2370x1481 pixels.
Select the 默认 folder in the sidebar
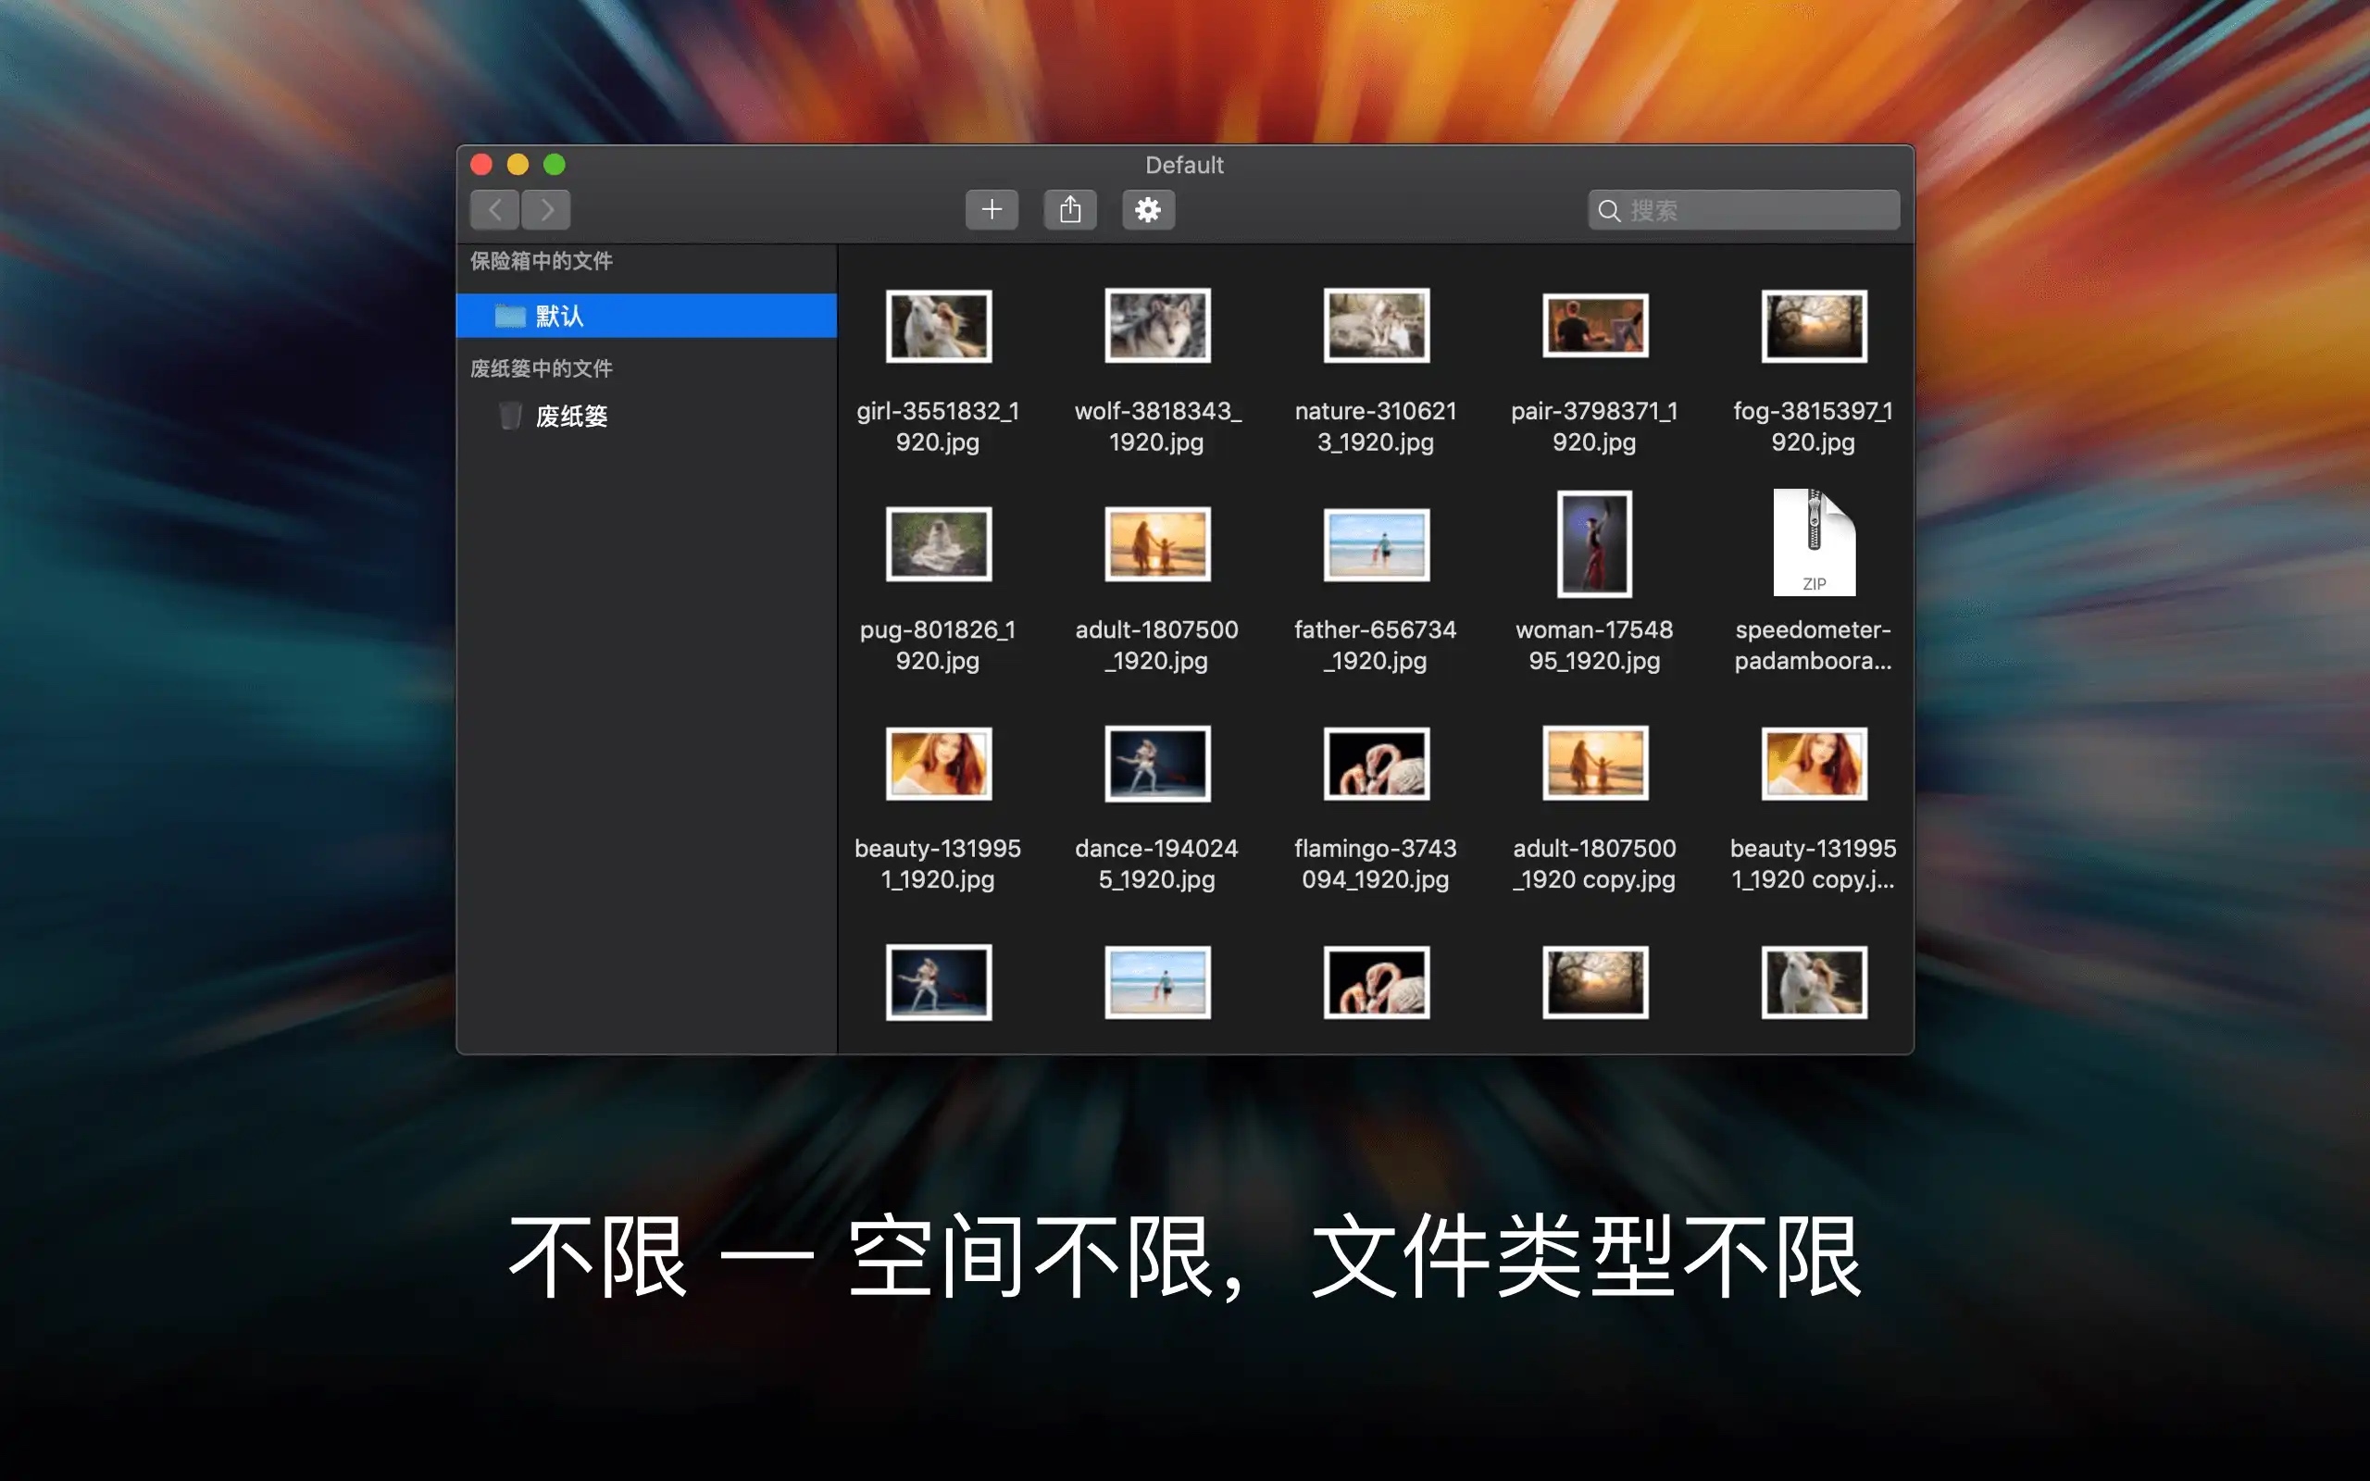click(x=646, y=316)
